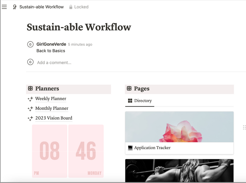The width and height of the screenshot is (246, 183).
Task: Click the page icon beside Sustain-able Workflow breadcrumb
Action: click(x=14, y=7)
